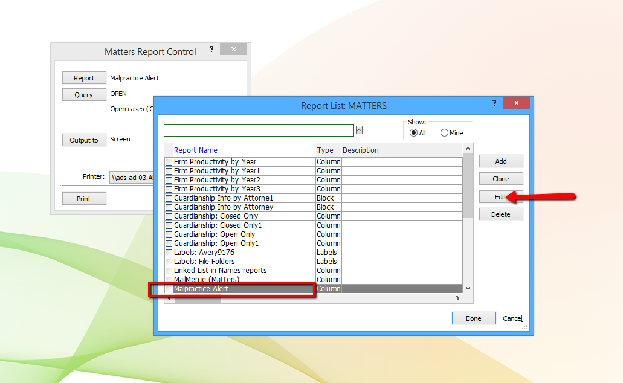
Task: Click the small arrow icon beside the search field
Action: pos(359,130)
